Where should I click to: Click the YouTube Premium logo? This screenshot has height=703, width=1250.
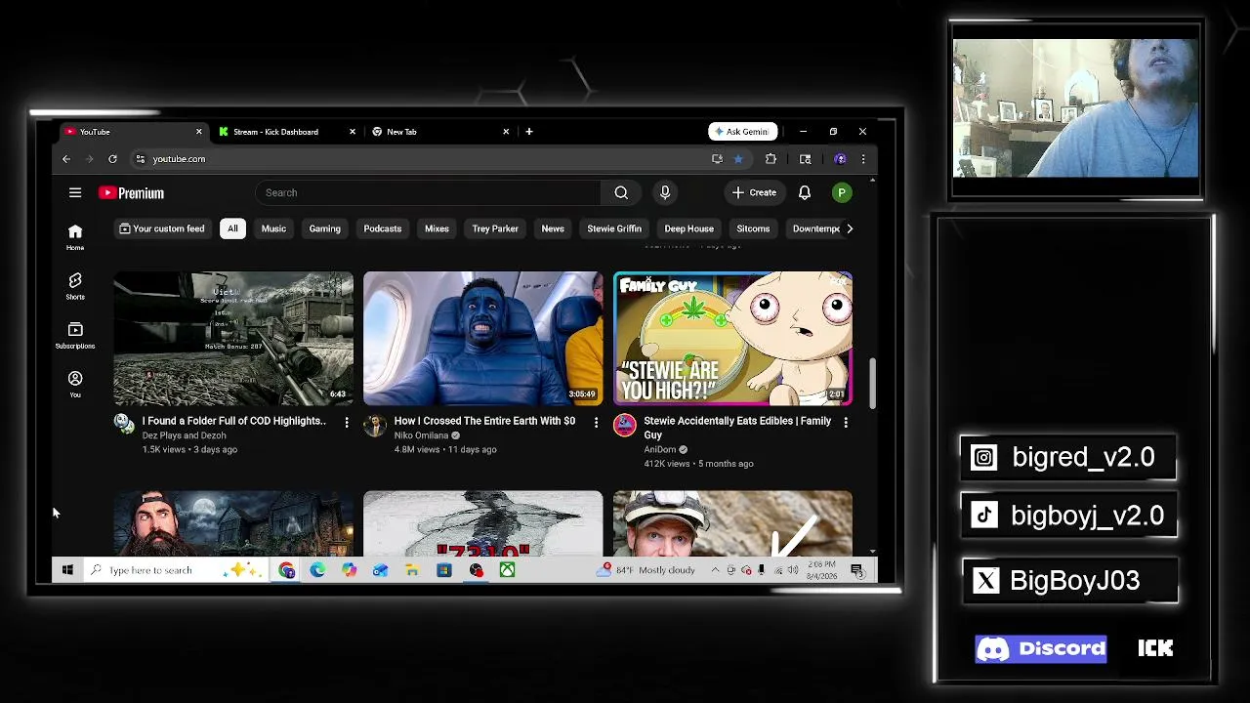pos(131,193)
